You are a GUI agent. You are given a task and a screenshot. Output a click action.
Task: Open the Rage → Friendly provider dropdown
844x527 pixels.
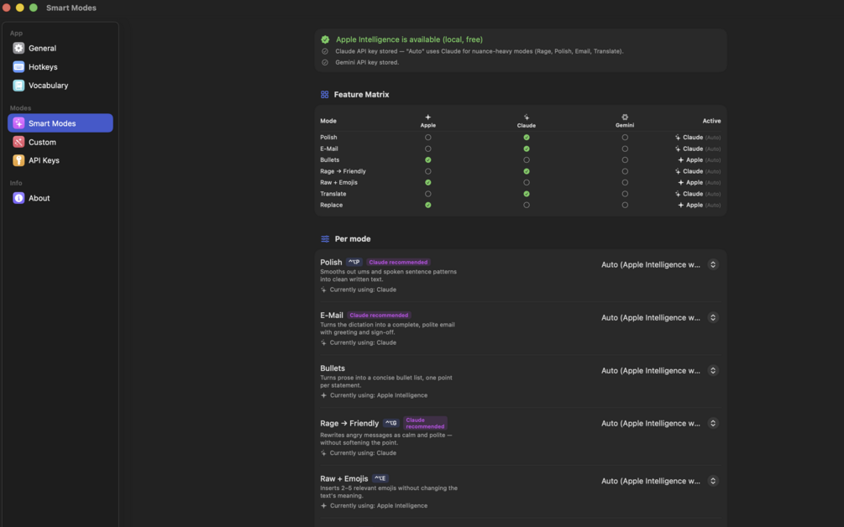point(659,423)
